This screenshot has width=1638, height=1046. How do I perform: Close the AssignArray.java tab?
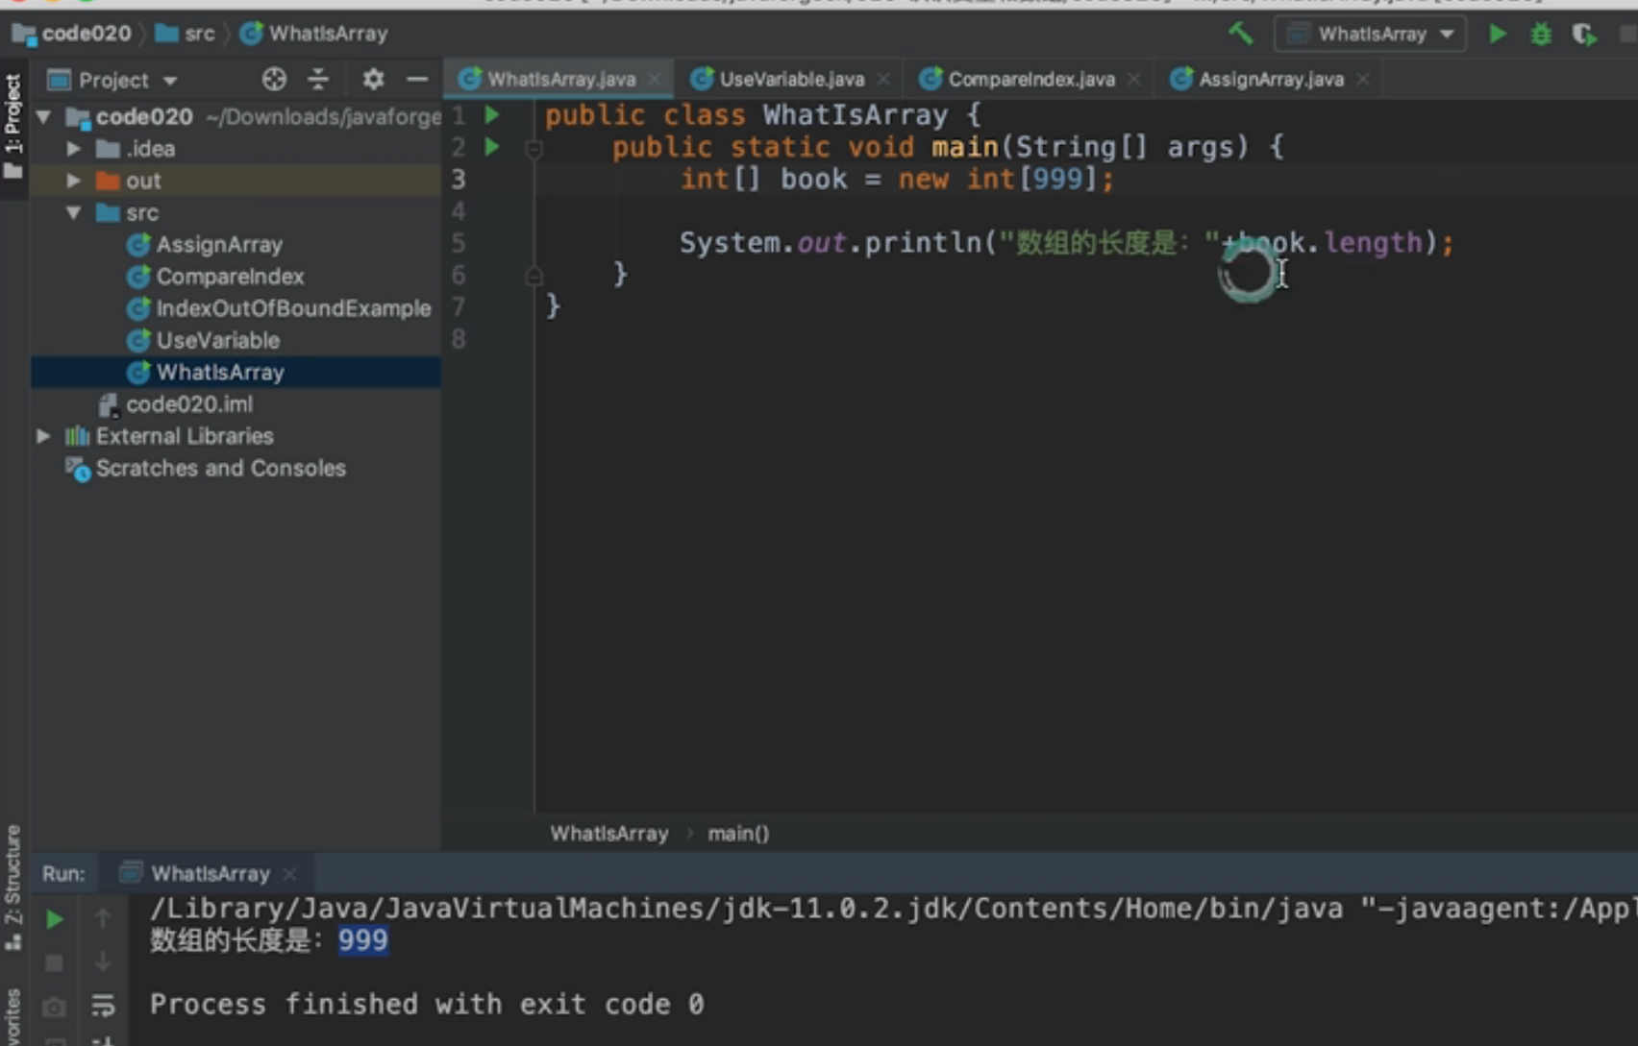(x=1362, y=79)
